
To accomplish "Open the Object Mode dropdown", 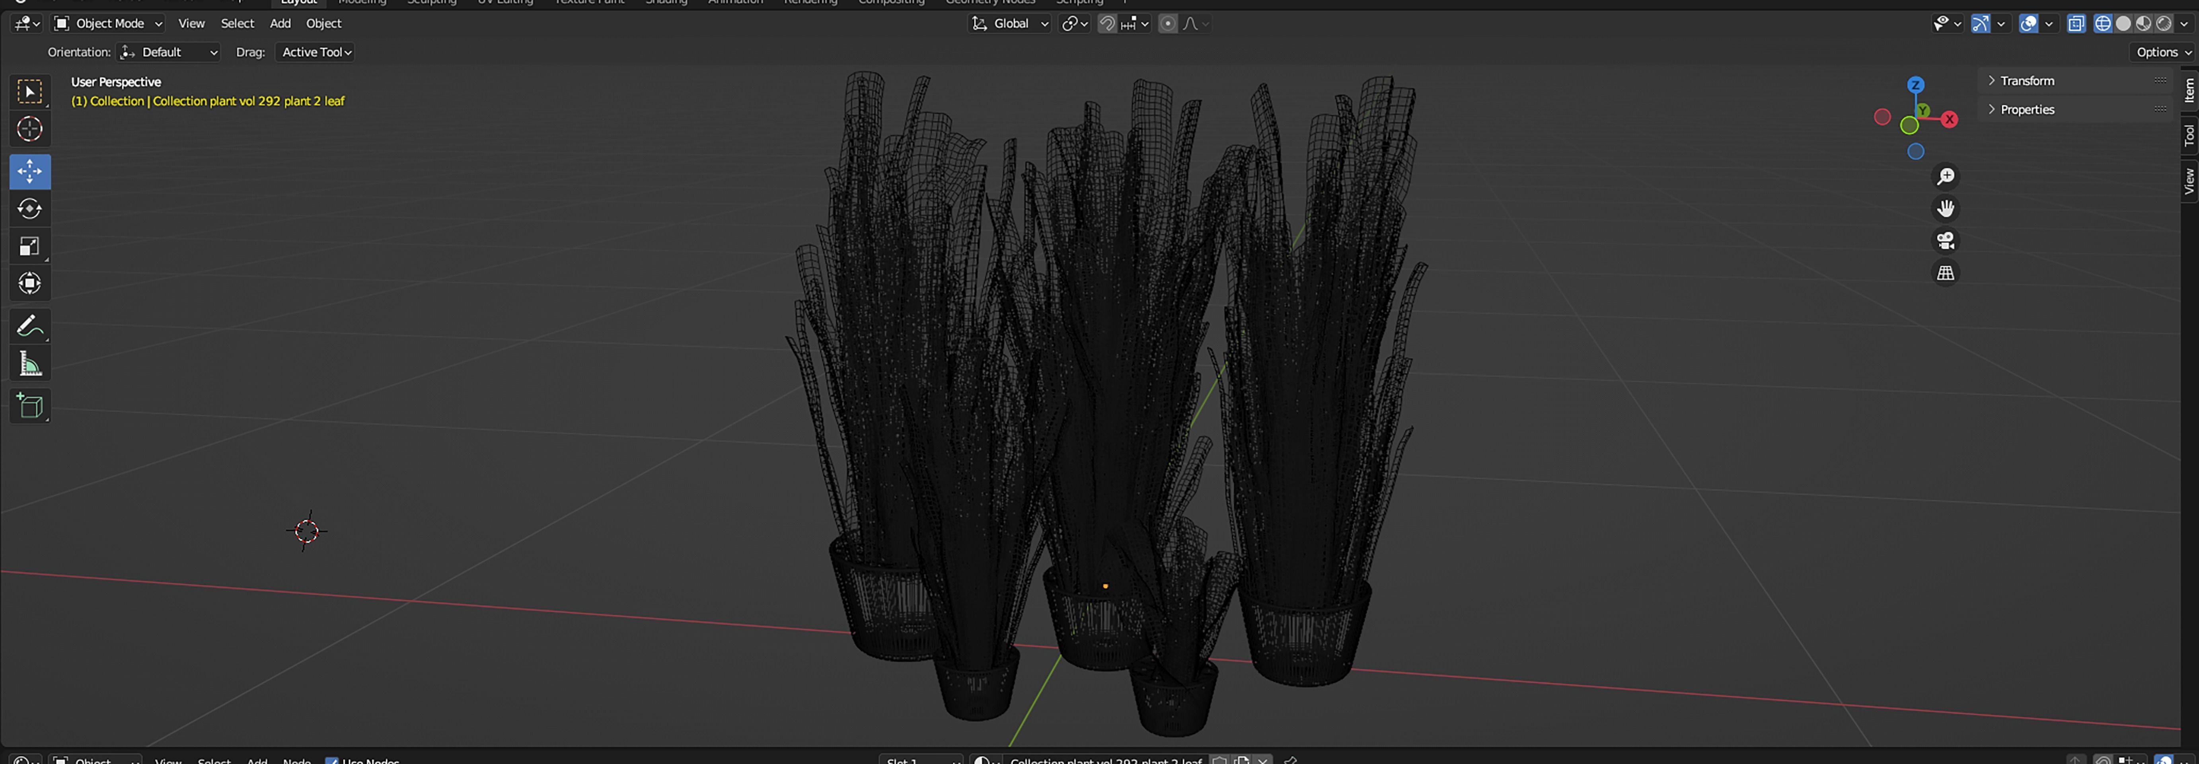I will click(108, 24).
